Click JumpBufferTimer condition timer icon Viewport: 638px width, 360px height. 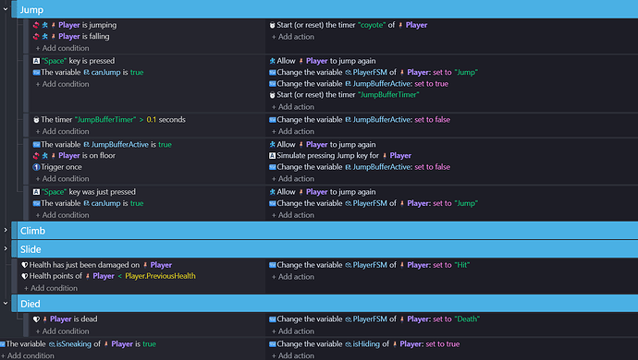(x=36, y=120)
